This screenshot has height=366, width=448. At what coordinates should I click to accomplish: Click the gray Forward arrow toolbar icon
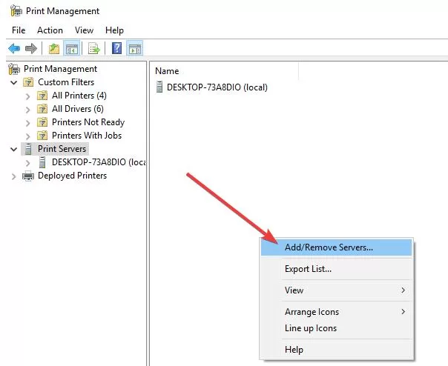(31, 49)
